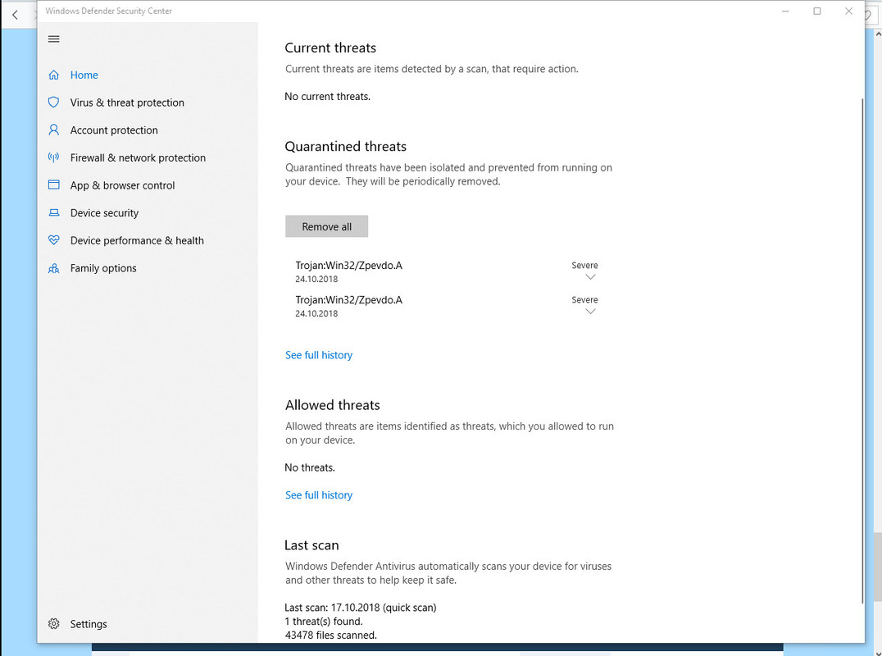Open See full history under Allowed threats

[319, 495]
